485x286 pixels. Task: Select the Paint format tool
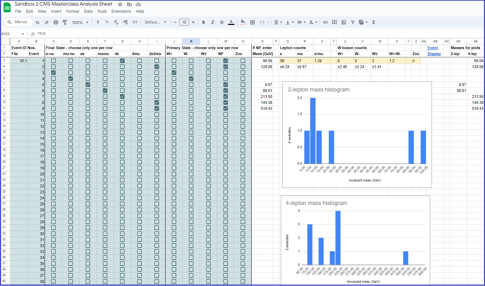[x=65, y=22]
